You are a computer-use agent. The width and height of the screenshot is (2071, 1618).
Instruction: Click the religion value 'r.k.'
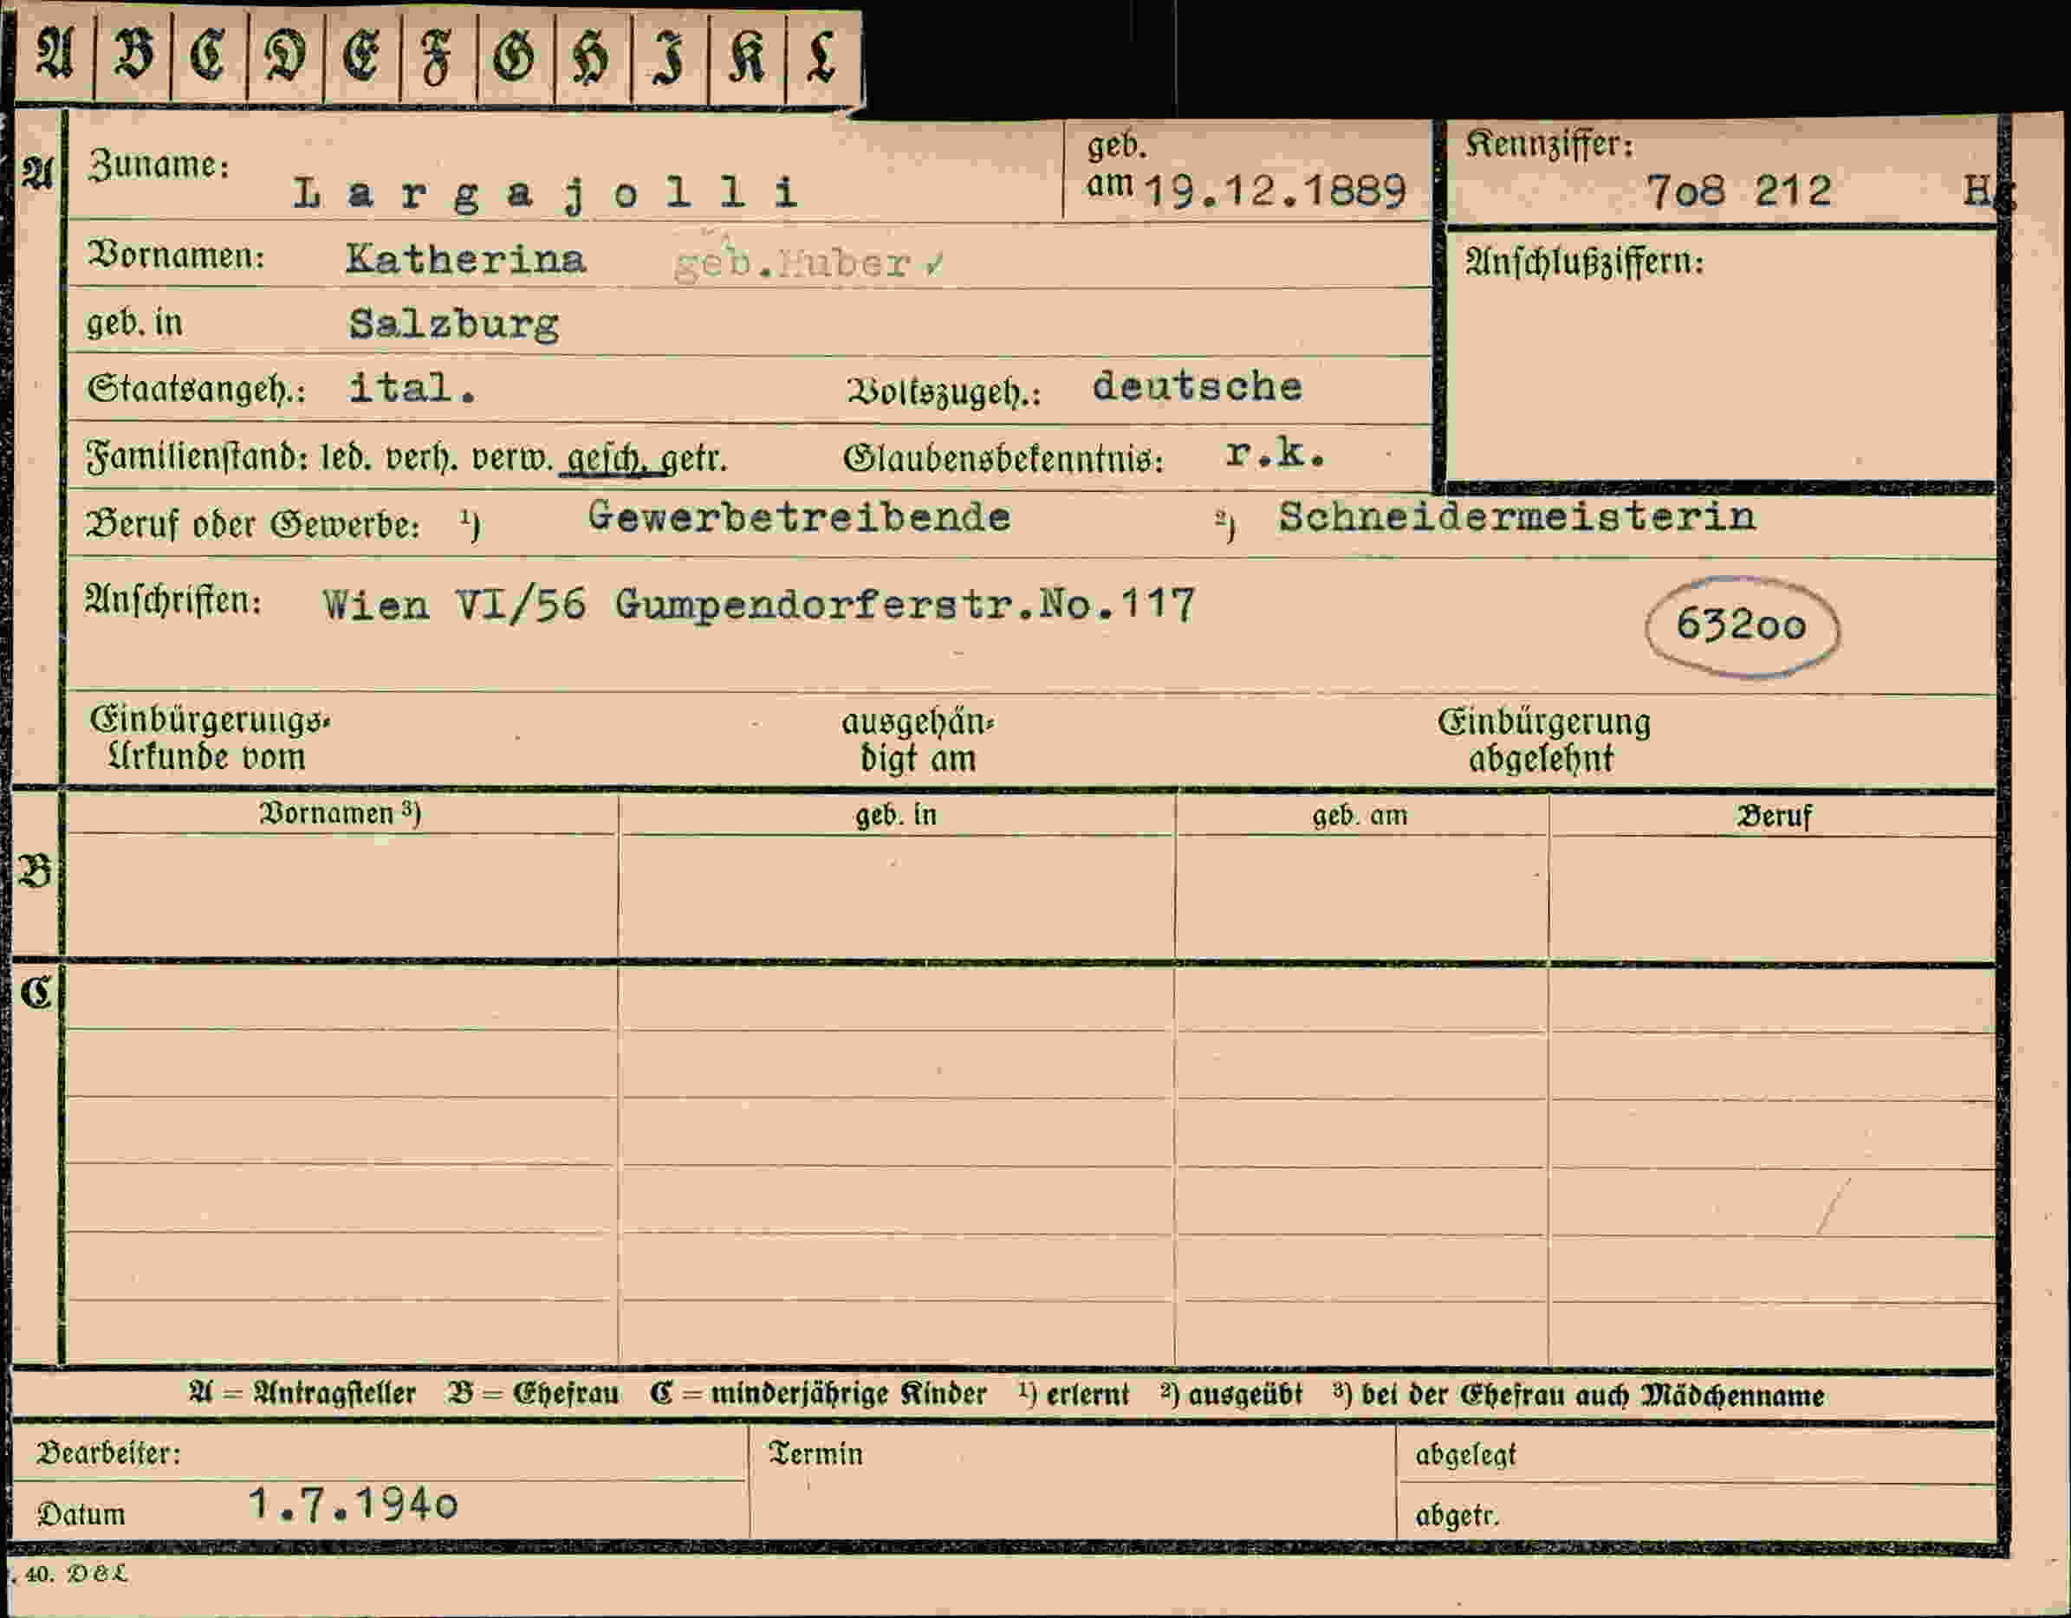(1275, 454)
